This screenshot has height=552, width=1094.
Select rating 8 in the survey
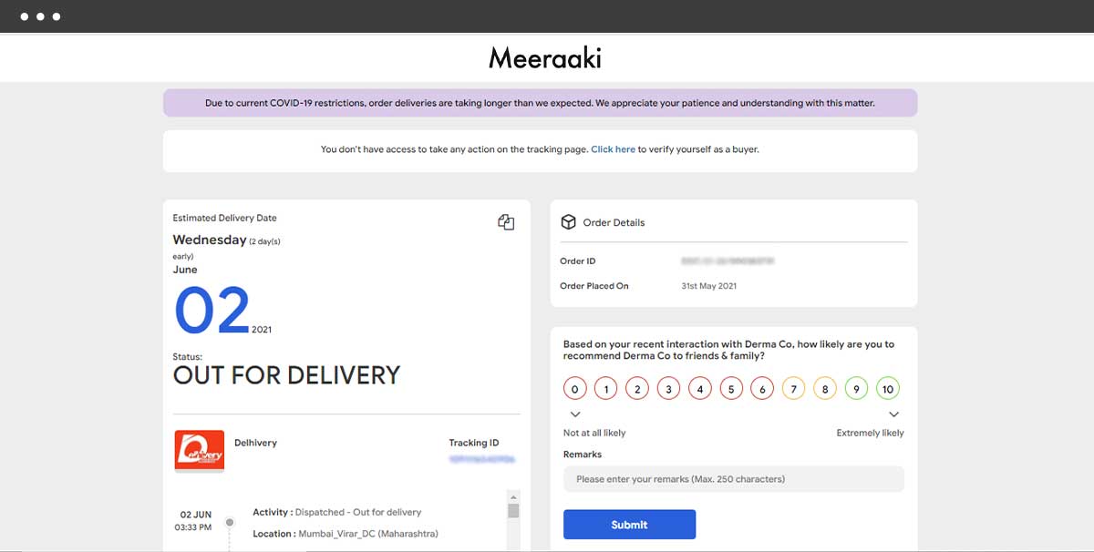click(824, 389)
